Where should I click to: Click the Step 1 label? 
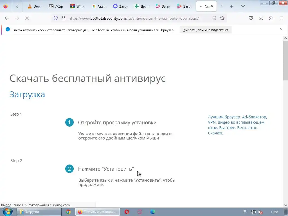coord(16,114)
